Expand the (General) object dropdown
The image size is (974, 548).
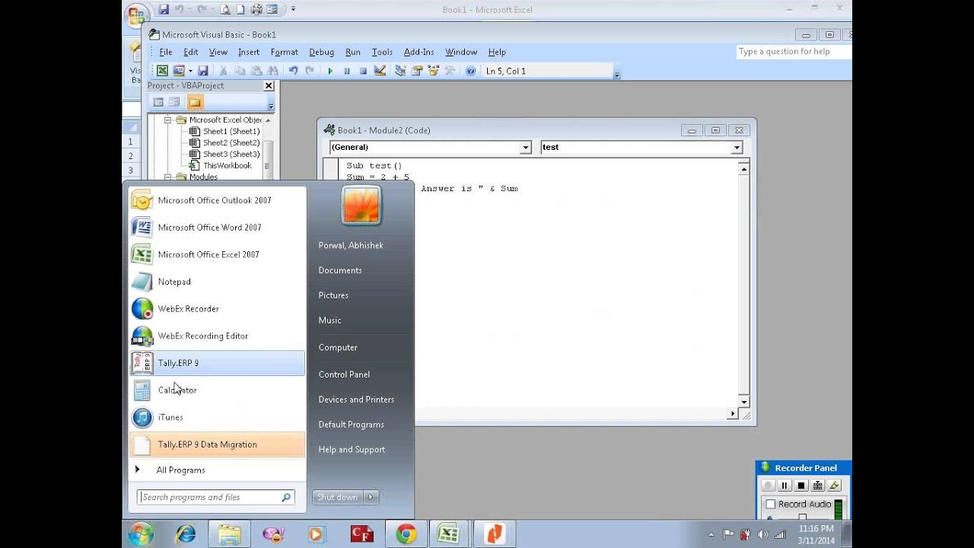(525, 148)
